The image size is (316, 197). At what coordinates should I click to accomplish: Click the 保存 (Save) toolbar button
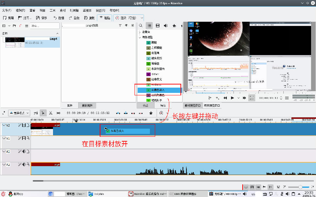(41, 18)
